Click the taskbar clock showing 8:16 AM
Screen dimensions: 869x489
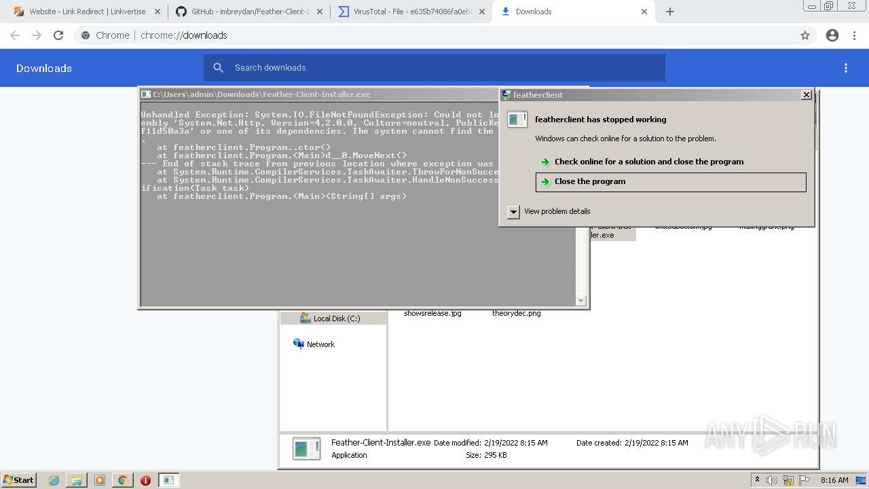(x=834, y=480)
